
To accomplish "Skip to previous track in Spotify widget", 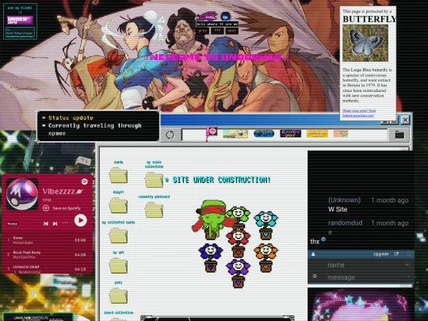I will 46,224.
